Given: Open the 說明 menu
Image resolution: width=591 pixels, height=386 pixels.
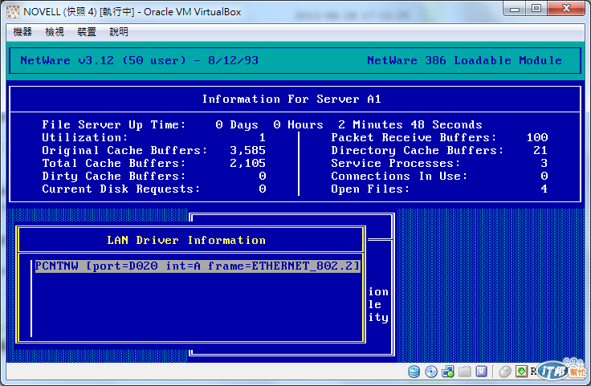Looking at the screenshot, I should 119,32.
